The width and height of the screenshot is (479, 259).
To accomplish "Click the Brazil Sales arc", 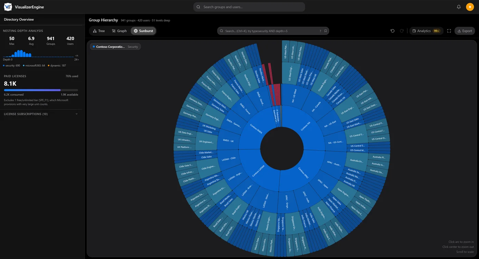I will click(x=228, y=202).
